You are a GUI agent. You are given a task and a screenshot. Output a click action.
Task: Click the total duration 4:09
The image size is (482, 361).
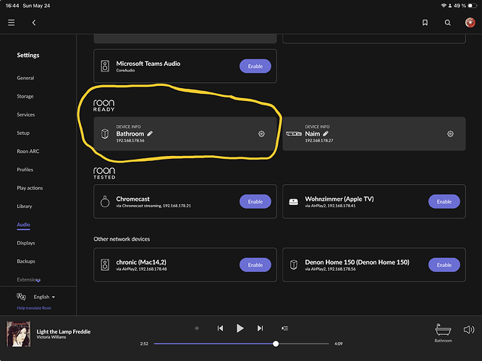point(339,344)
